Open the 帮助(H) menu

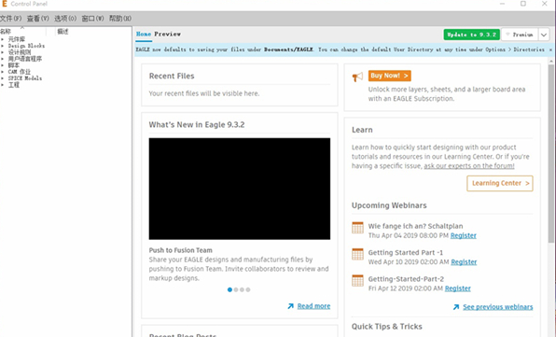coord(119,19)
